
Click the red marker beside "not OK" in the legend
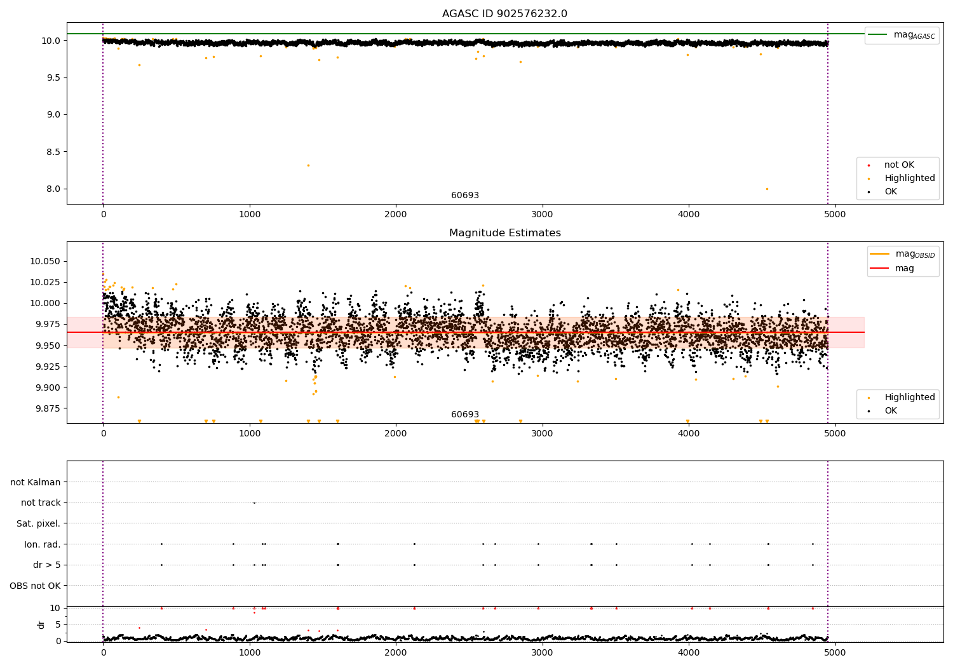pos(869,166)
